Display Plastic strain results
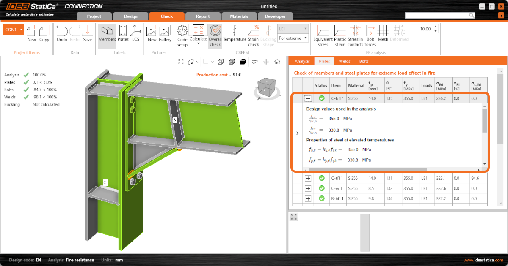Image resolution: width=508 pixels, height=266 pixels. coord(340,35)
